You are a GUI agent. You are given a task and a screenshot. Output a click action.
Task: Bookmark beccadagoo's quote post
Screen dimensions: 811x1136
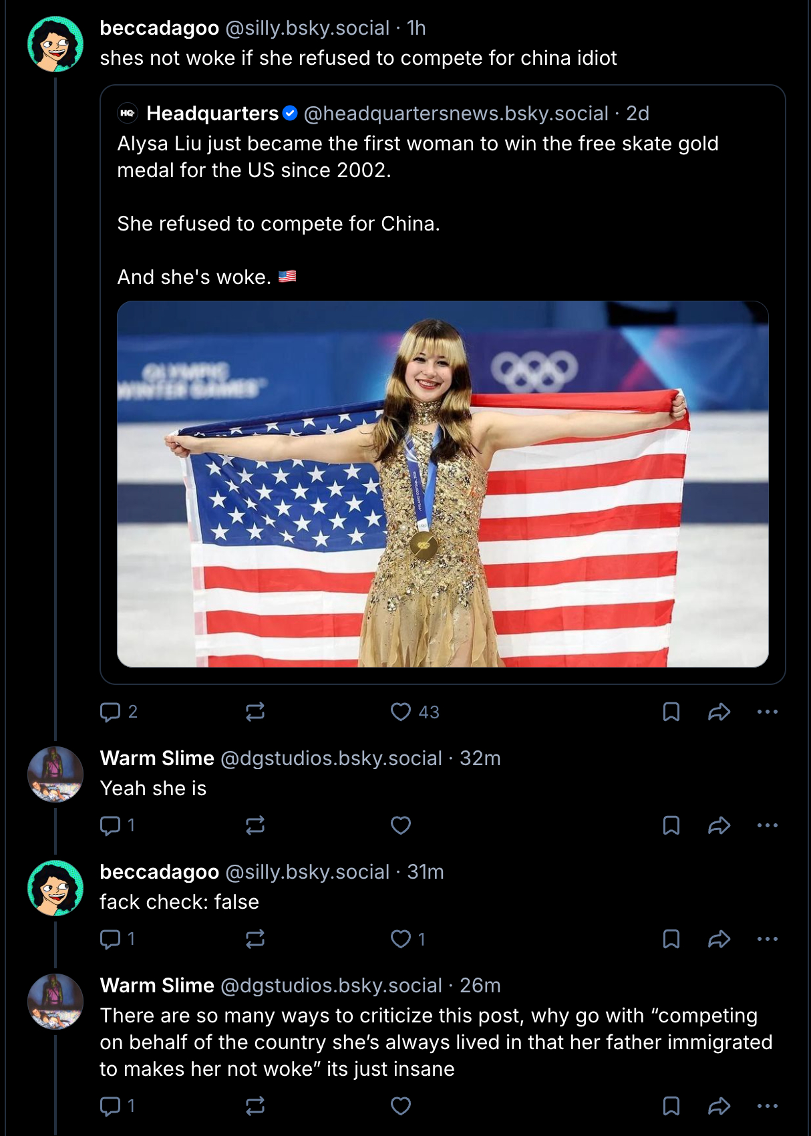[671, 712]
